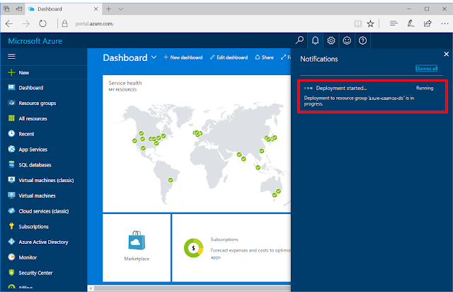Viewport: 453px width, 292px height.
Task: Click Cloud services (classic) icon
Action: [11, 210]
